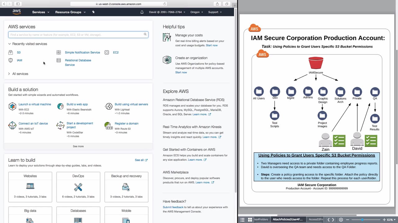Go back in Safari browser

4,4
